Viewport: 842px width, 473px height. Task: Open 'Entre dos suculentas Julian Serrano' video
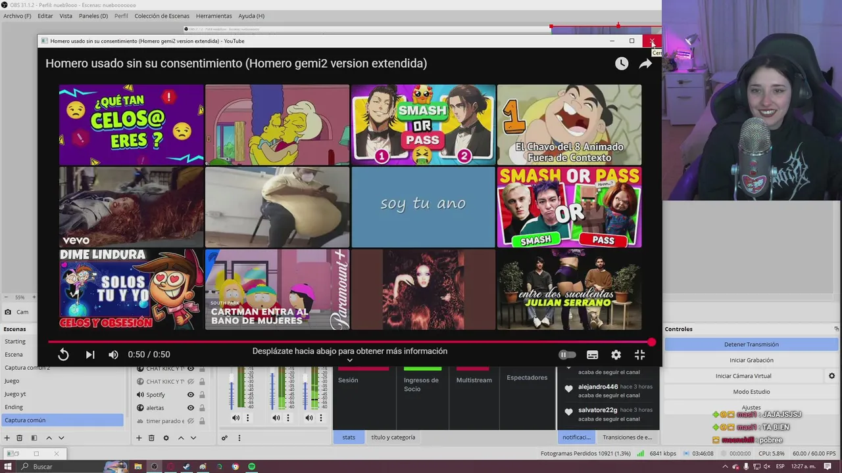(569, 289)
